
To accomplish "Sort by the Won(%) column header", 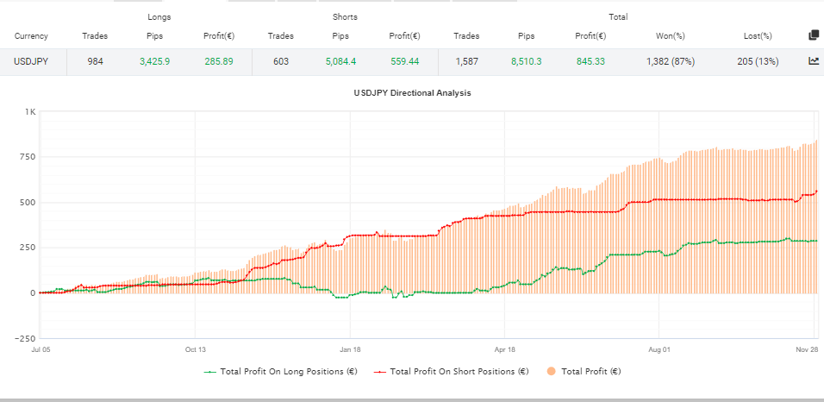I will click(670, 36).
